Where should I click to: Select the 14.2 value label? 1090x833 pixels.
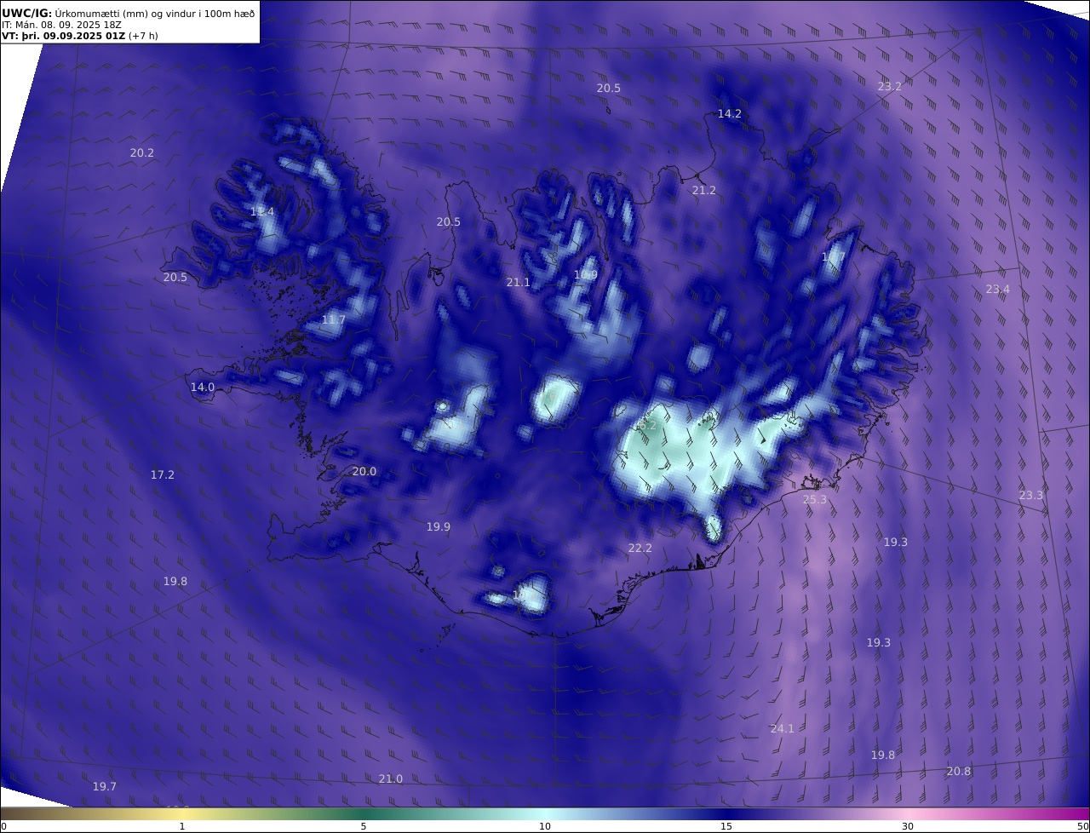[x=729, y=113]
